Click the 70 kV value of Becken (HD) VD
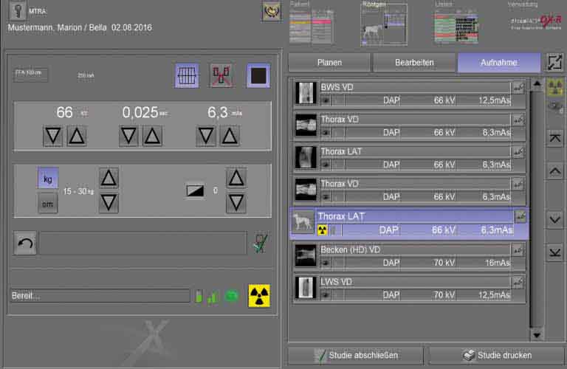The image size is (567, 369). (444, 263)
